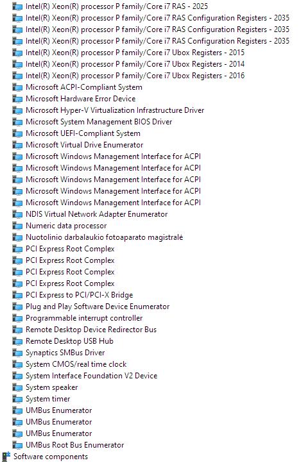Click the icon for PCI Express to PCI/PCI-X Bridge
The height and width of the screenshot is (463, 299).
[17, 295]
